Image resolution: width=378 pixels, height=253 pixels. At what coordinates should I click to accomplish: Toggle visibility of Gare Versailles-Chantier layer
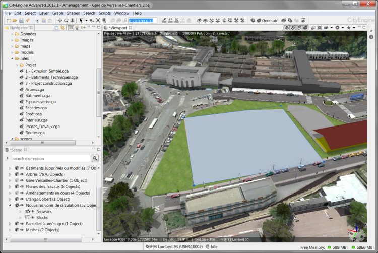coord(22,180)
